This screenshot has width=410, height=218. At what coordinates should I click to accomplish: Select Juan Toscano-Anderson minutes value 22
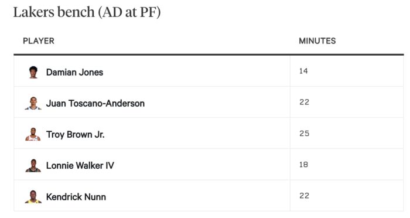coord(305,102)
